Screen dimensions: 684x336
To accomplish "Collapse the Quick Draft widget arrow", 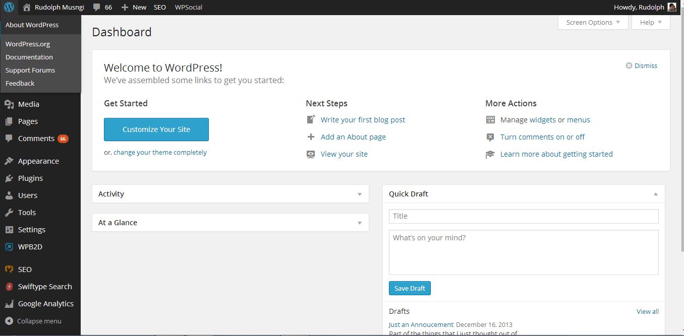I will coord(656,194).
